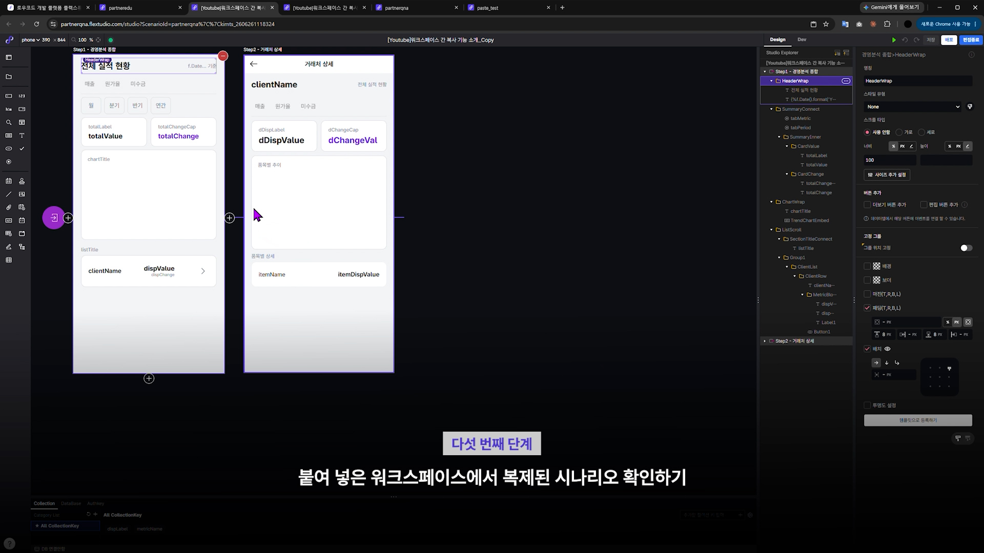Click the fit-to-screen icon next to zoom percent
Viewport: 984px width, 553px height.
pos(98,40)
